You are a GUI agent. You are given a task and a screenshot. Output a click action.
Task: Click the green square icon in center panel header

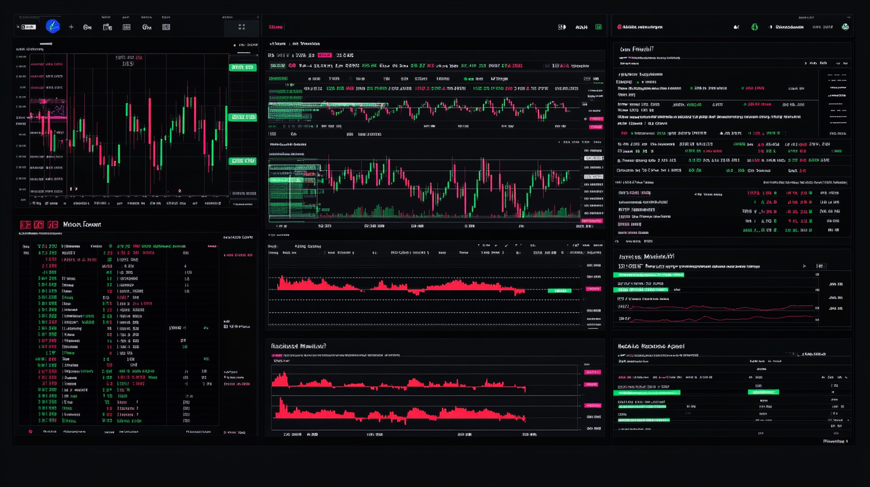pos(598,27)
